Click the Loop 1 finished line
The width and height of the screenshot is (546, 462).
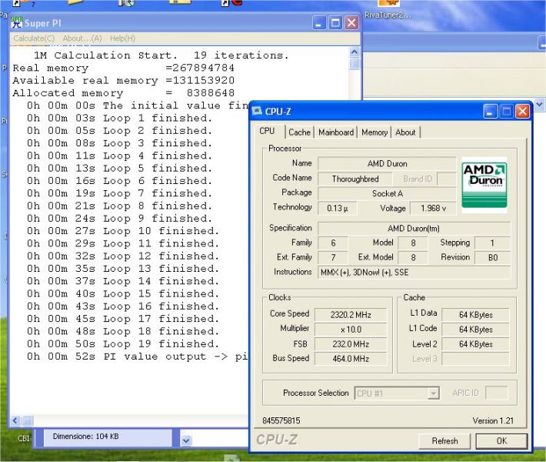click(x=119, y=118)
